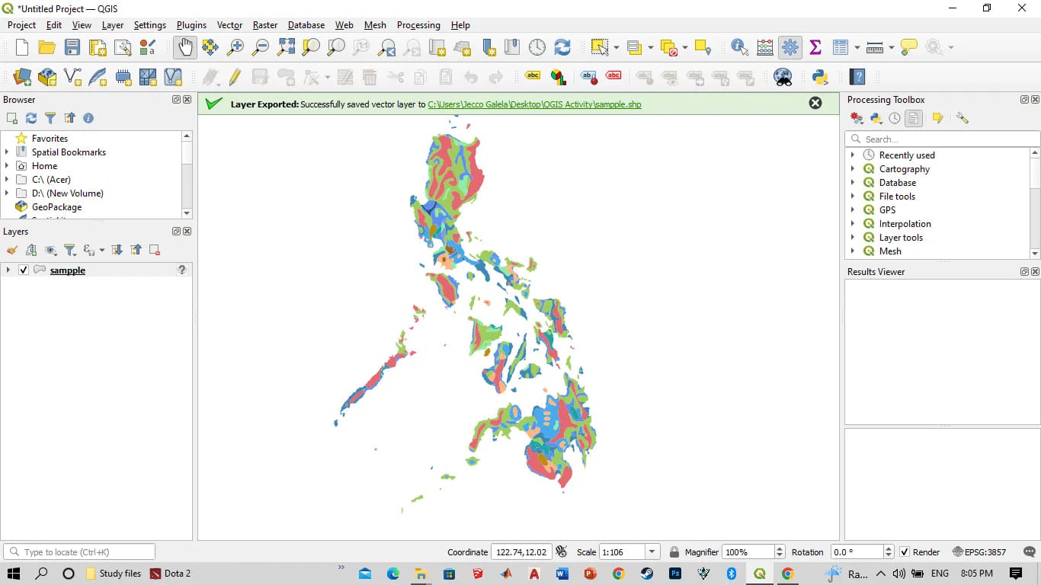Click the Open Project folder icon

pyautogui.click(x=47, y=47)
